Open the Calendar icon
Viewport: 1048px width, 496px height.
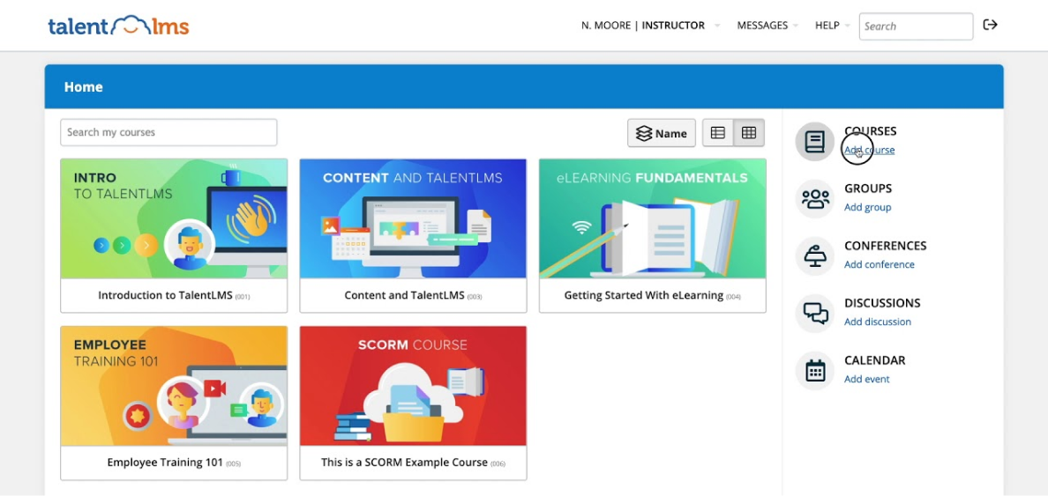click(x=815, y=371)
